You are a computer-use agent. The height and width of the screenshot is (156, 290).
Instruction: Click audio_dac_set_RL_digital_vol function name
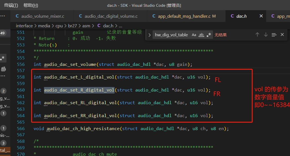pyautogui.click(x=80, y=103)
